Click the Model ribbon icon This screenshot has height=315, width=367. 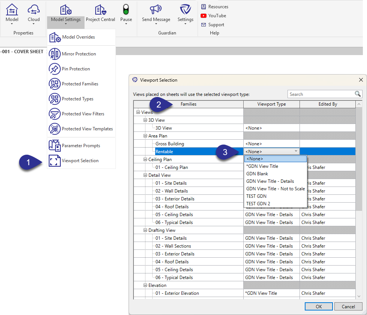(x=12, y=10)
